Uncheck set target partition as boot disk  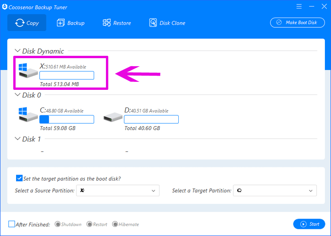click(x=19, y=178)
